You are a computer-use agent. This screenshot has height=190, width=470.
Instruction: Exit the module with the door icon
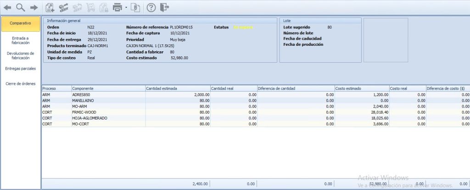pos(165,7)
